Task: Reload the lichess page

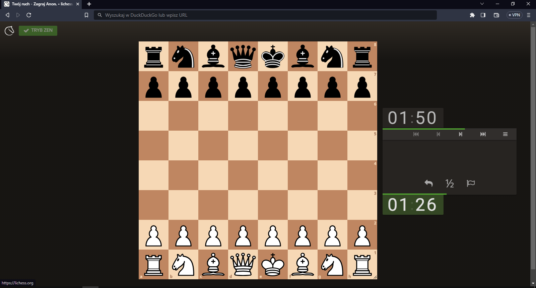Action: 29,15
